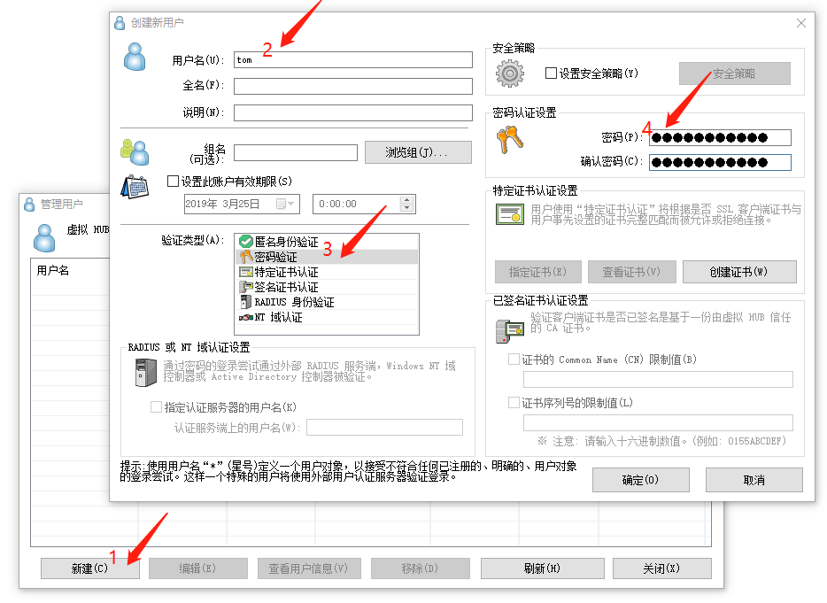
Task: Decrease expiry time with down spinner arrow
Action: coord(406,208)
